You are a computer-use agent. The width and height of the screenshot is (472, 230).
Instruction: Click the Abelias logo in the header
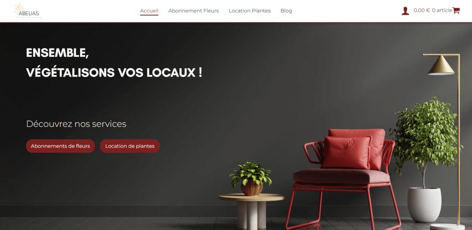[x=28, y=11]
